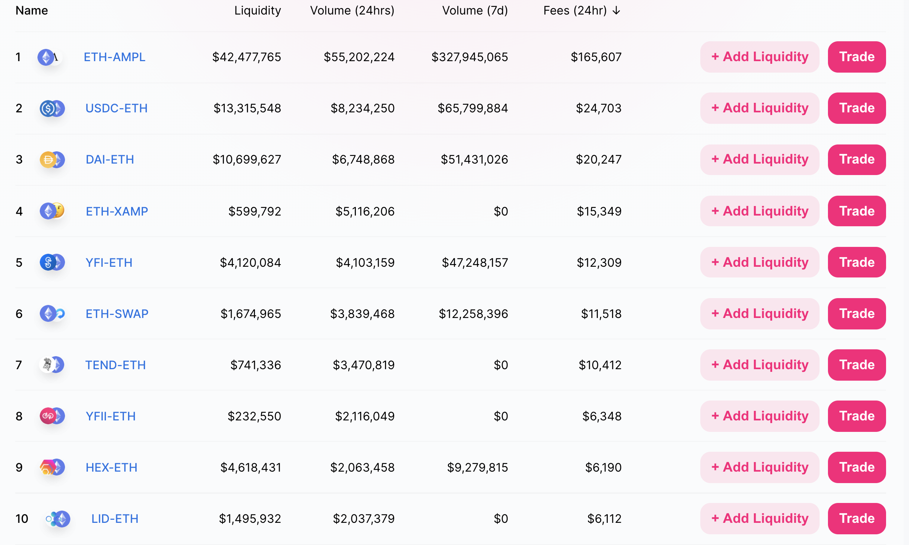Add Liquidity to the ETH-SWAP pair
909x545 pixels.
click(760, 313)
